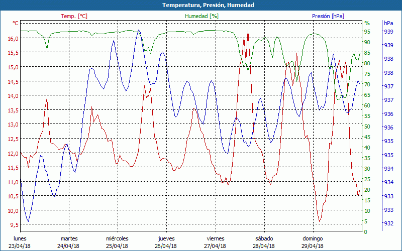Image resolution: width=402 pixels, height=251 pixels.
Task: Select the viernes 27/04/18 date label
Action: [215, 242]
